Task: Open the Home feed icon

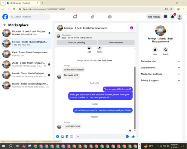Action: tap(75, 17)
